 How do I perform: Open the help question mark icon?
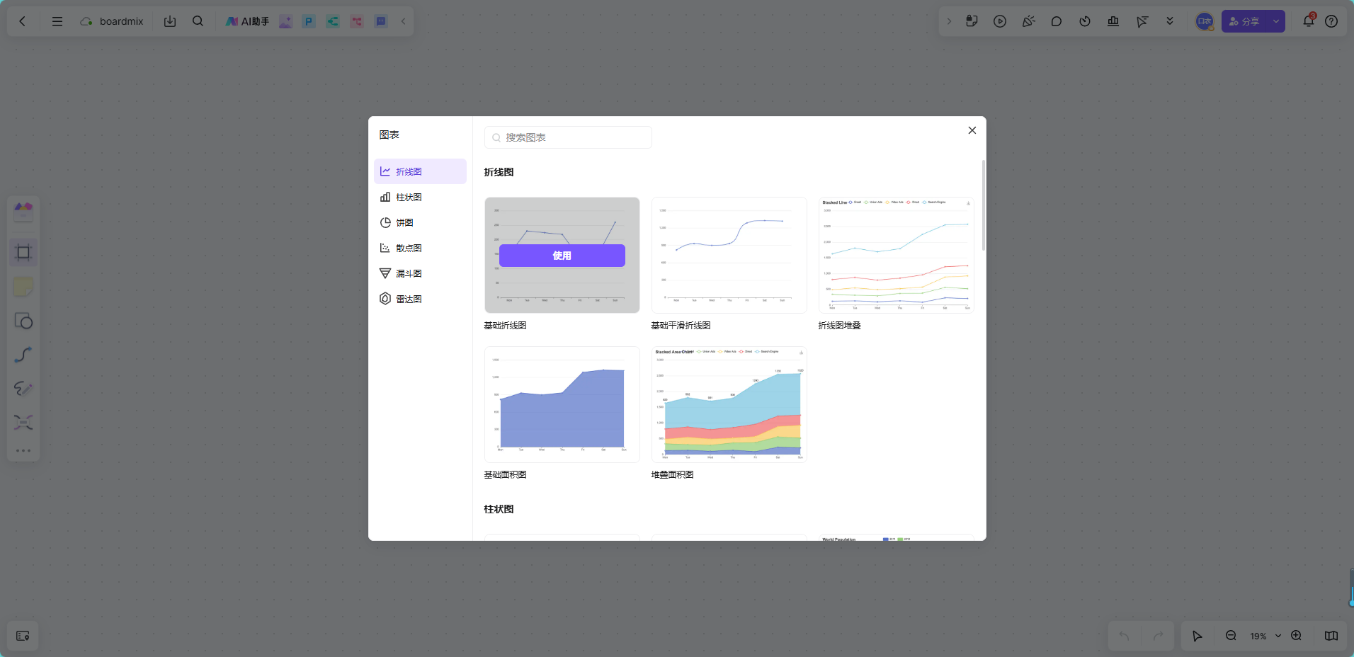pos(1331,21)
